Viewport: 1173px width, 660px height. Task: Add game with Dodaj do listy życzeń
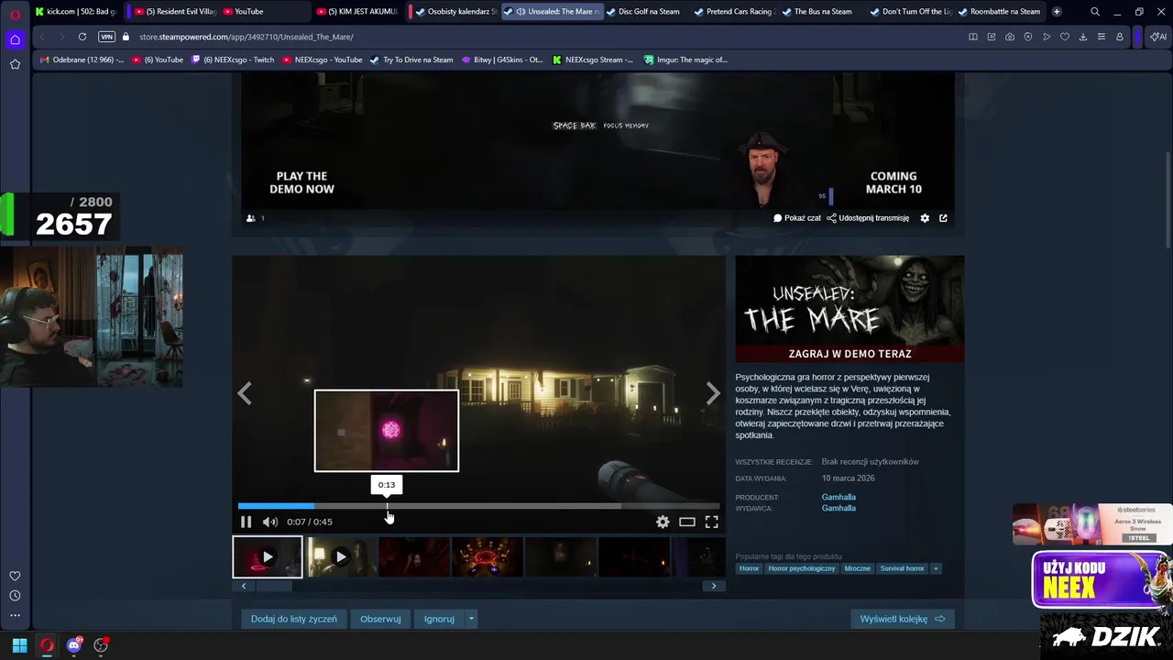click(x=294, y=619)
